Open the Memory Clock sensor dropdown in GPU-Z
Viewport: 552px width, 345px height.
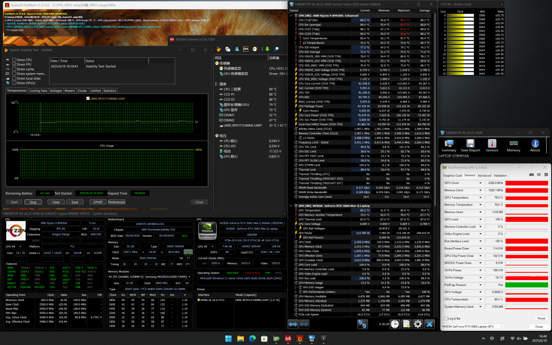pos(480,190)
